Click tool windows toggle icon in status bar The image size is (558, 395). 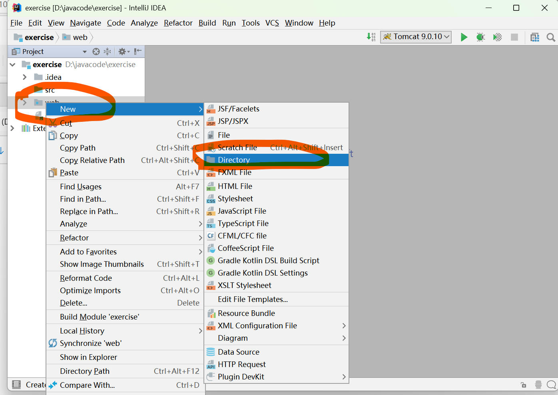[x=16, y=385]
